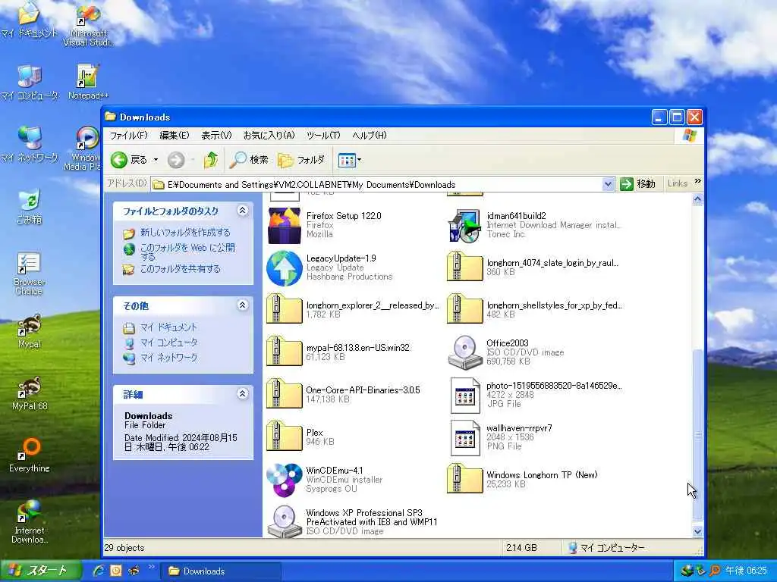Open the Firefox Setup 122.0 installer icon
This screenshot has height=582, width=777.
click(x=284, y=226)
